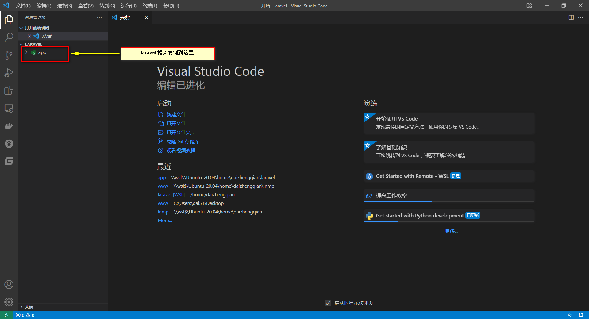The height and width of the screenshot is (319, 589).
Task: Open the Remote Explorer icon
Action: click(9, 108)
